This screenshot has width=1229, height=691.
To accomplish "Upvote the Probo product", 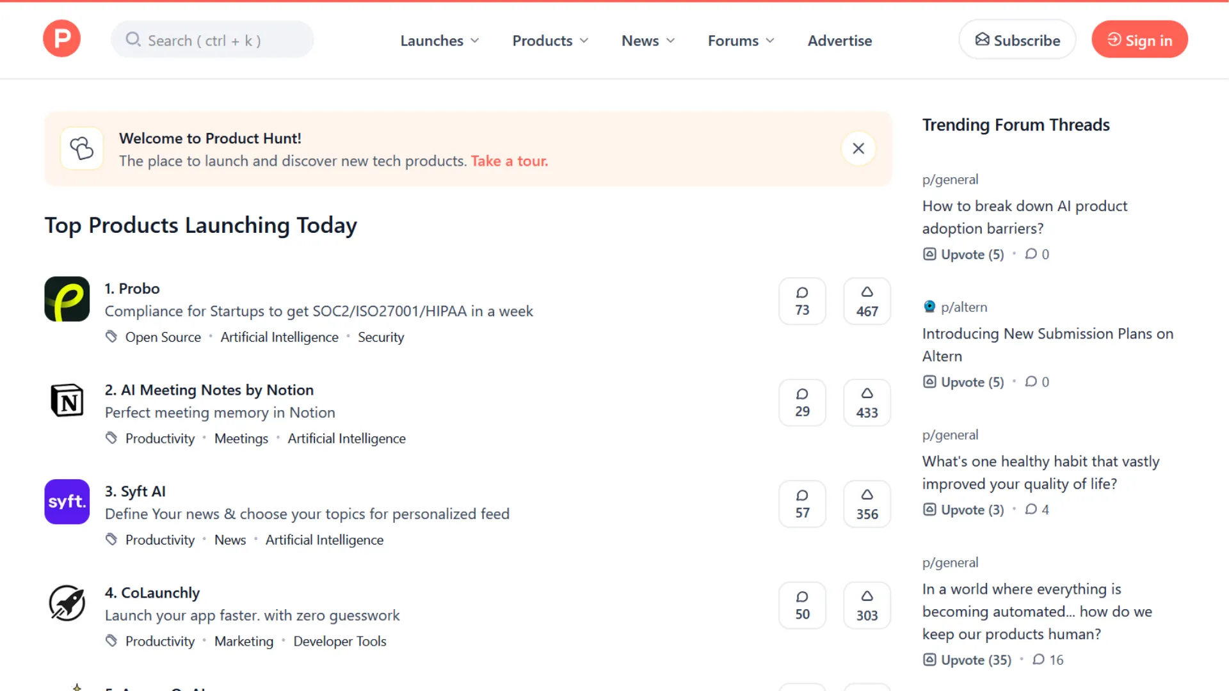I will [867, 301].
